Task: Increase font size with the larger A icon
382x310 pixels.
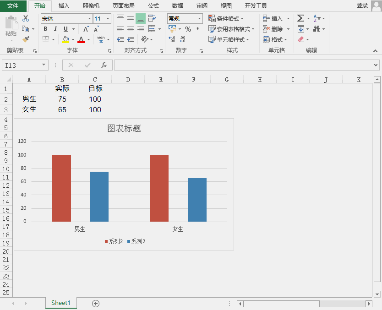Action: click(x=86, y=29)
